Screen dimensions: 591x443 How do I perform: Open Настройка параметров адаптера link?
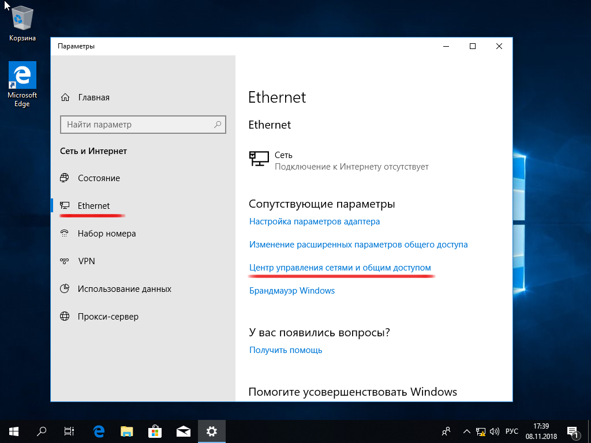click(315, 221)
